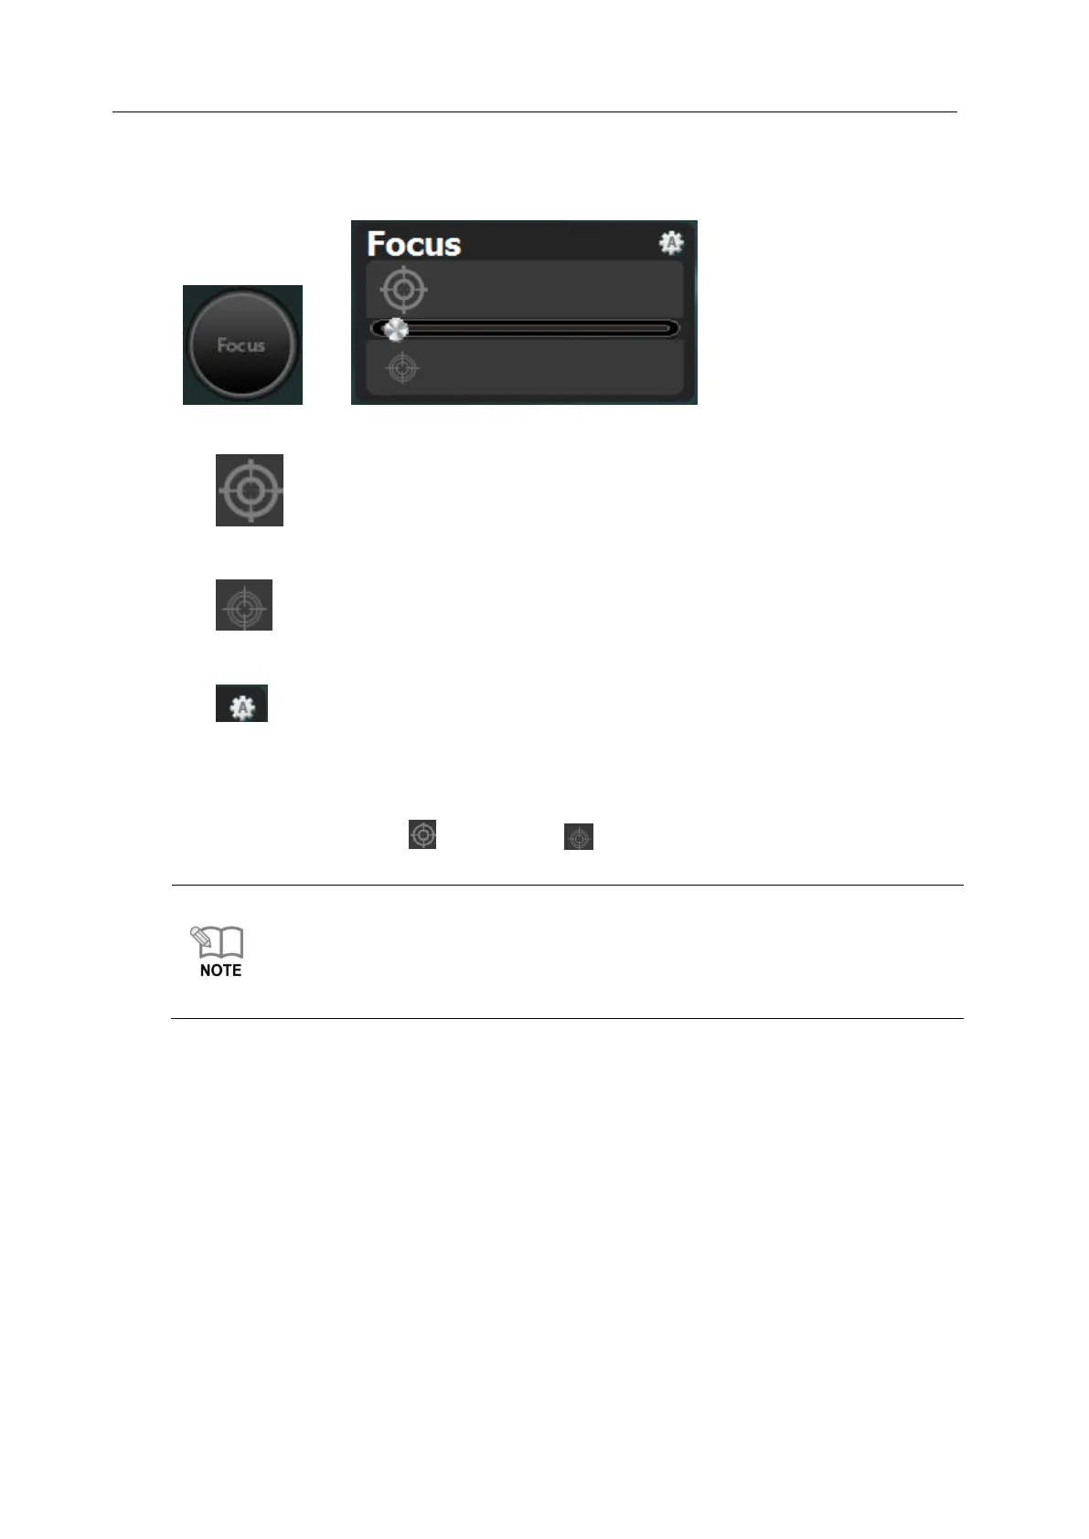Image resolution: width=1089 pixels, height=1539 pixels.
Task: Click the left end of the Focus slider
Action: (x=377, y=329)
